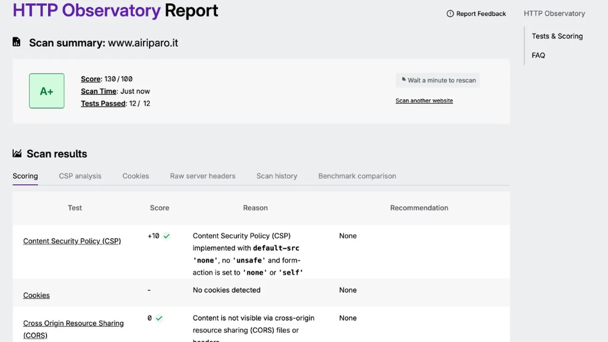Click the HTTP Observatory Report heading
The width and height of the screenshot is (608, 342).
click(x=115, y=10)
